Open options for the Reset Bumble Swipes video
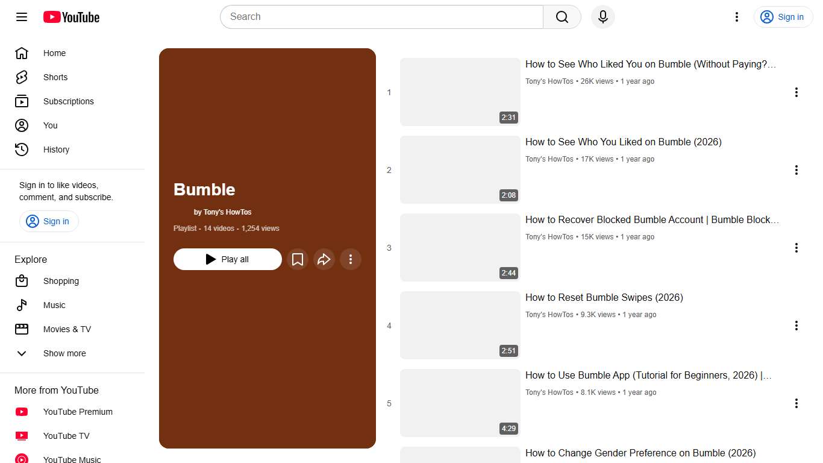Screen dimensions: 823x463 pos(796,326)
